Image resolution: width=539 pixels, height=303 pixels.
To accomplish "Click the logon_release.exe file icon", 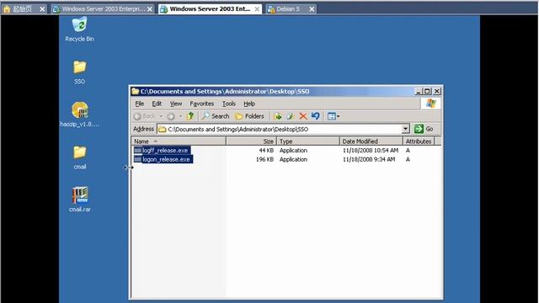I will 138,159.
